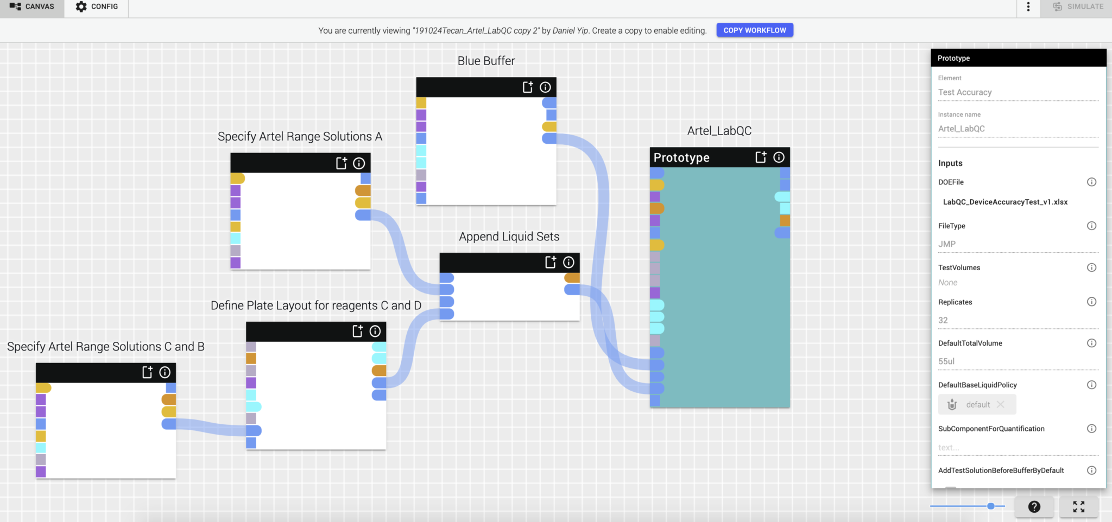
Task: Click the liquid policy flask icon on the default chip
Action: (x=952, y=404)
